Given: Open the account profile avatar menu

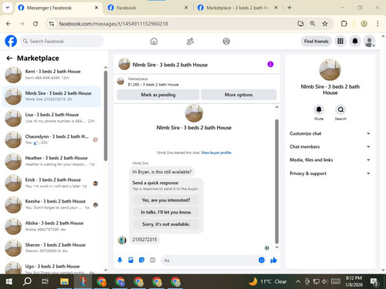Looking at the screenshot, I should [370, 41].
